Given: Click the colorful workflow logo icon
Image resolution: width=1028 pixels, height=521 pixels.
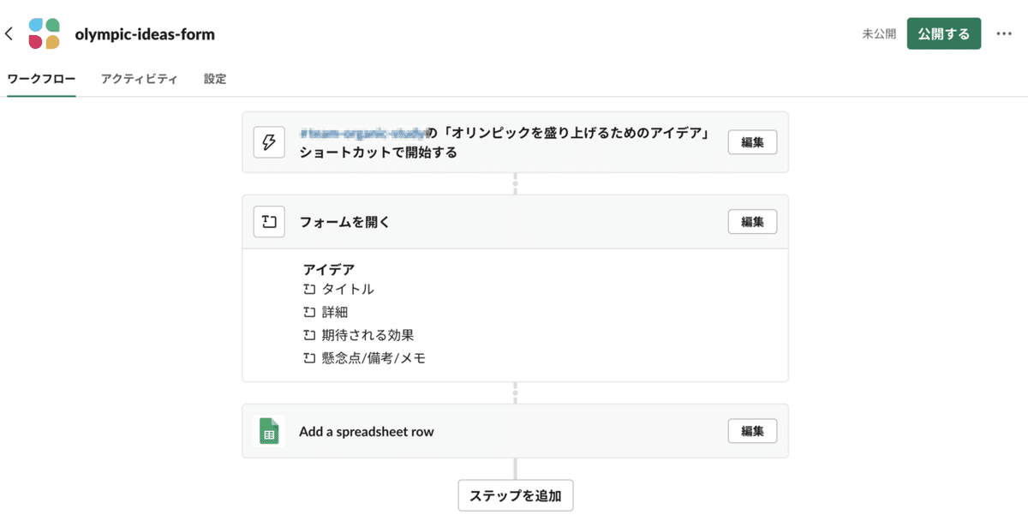Looking at the screenshot, I should (x=45, y=33).
